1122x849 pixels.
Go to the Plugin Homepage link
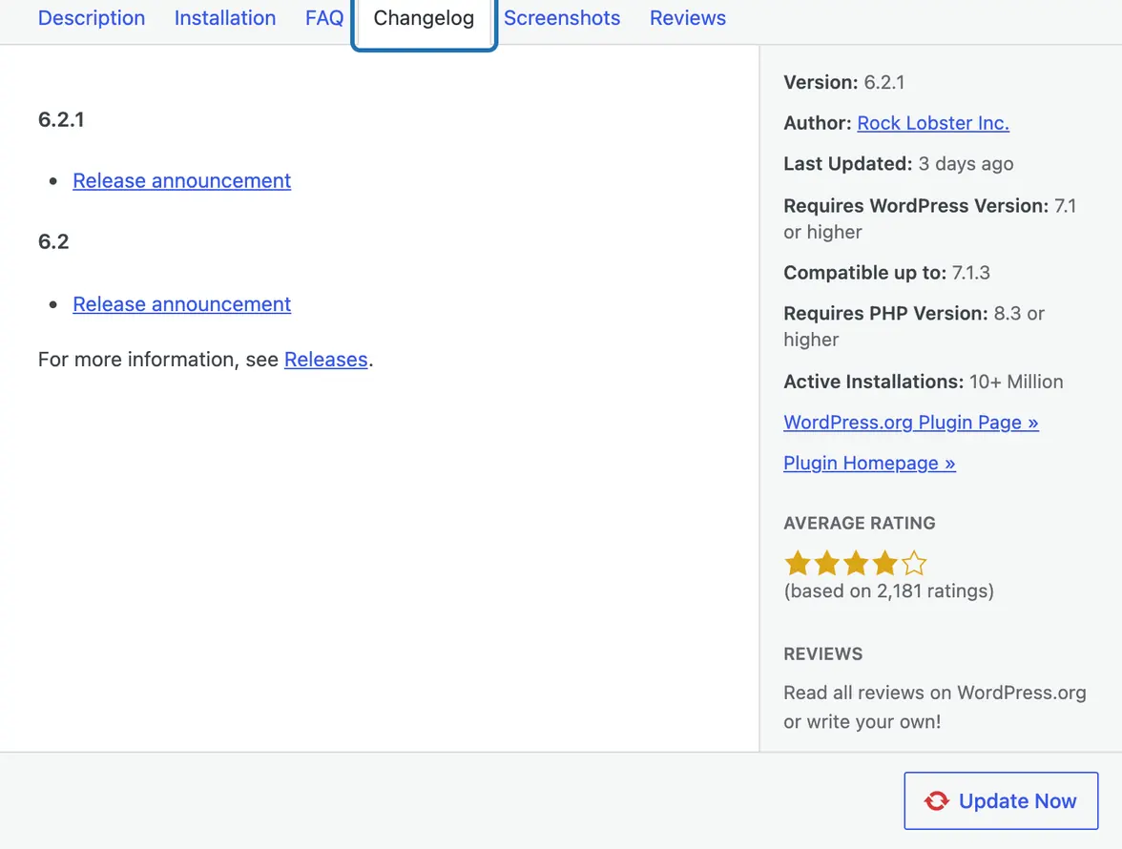pyautogui.click(x=869, y=463)
